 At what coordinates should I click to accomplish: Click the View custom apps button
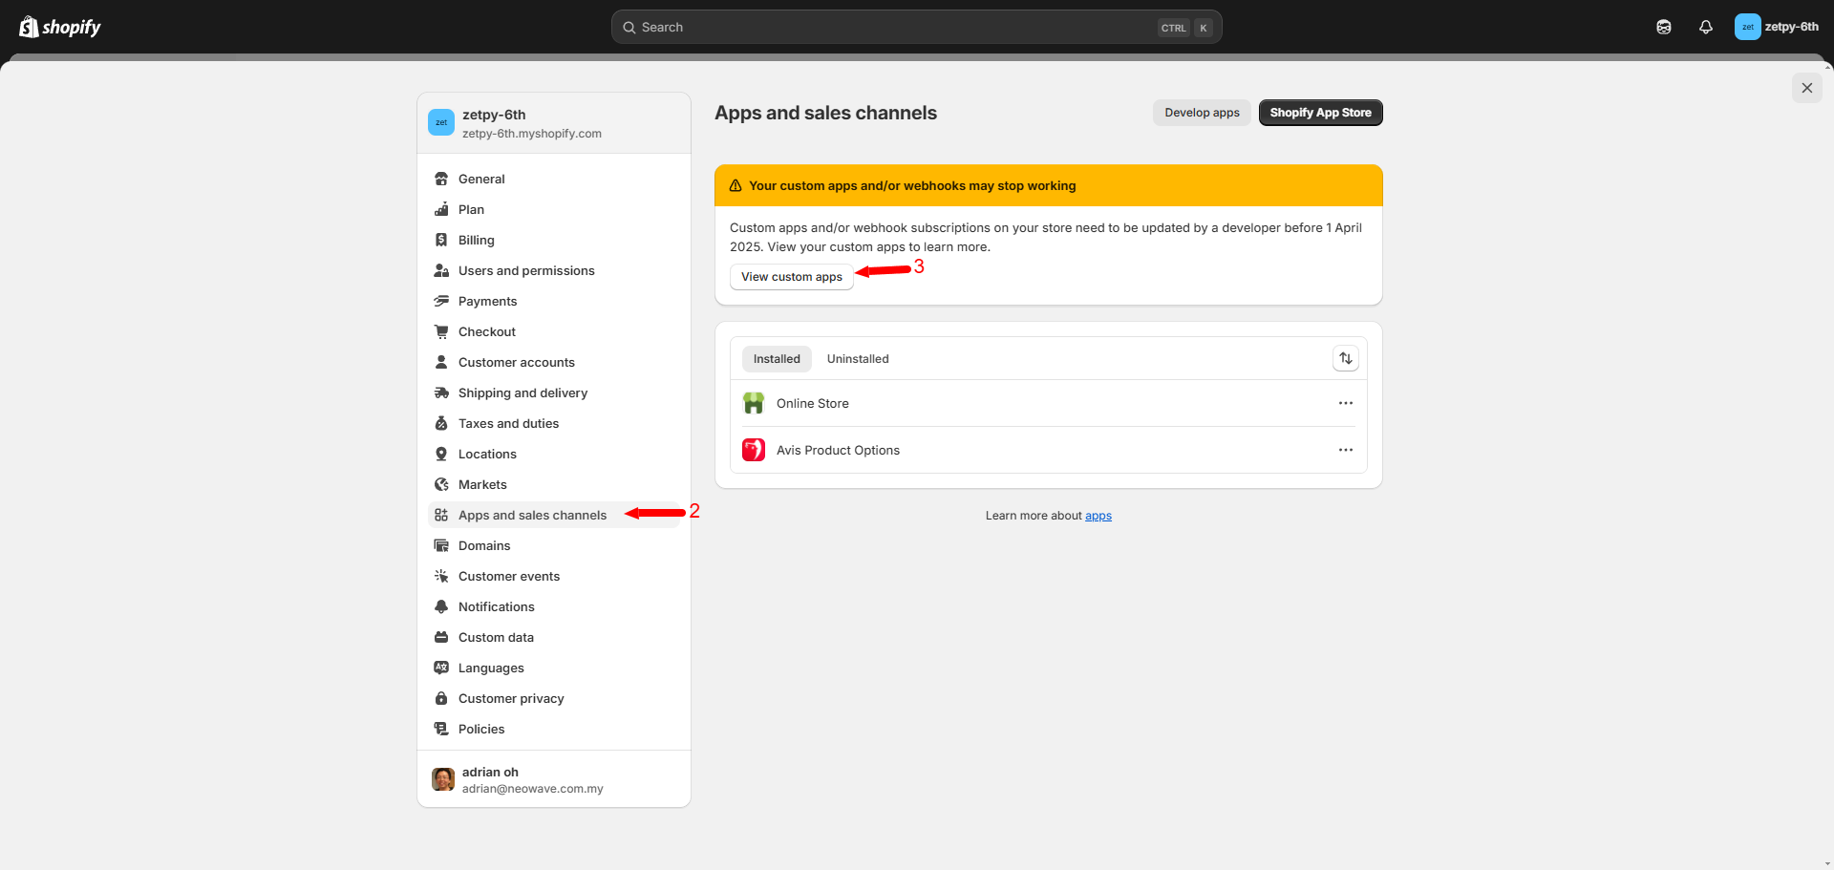point(791,277)
